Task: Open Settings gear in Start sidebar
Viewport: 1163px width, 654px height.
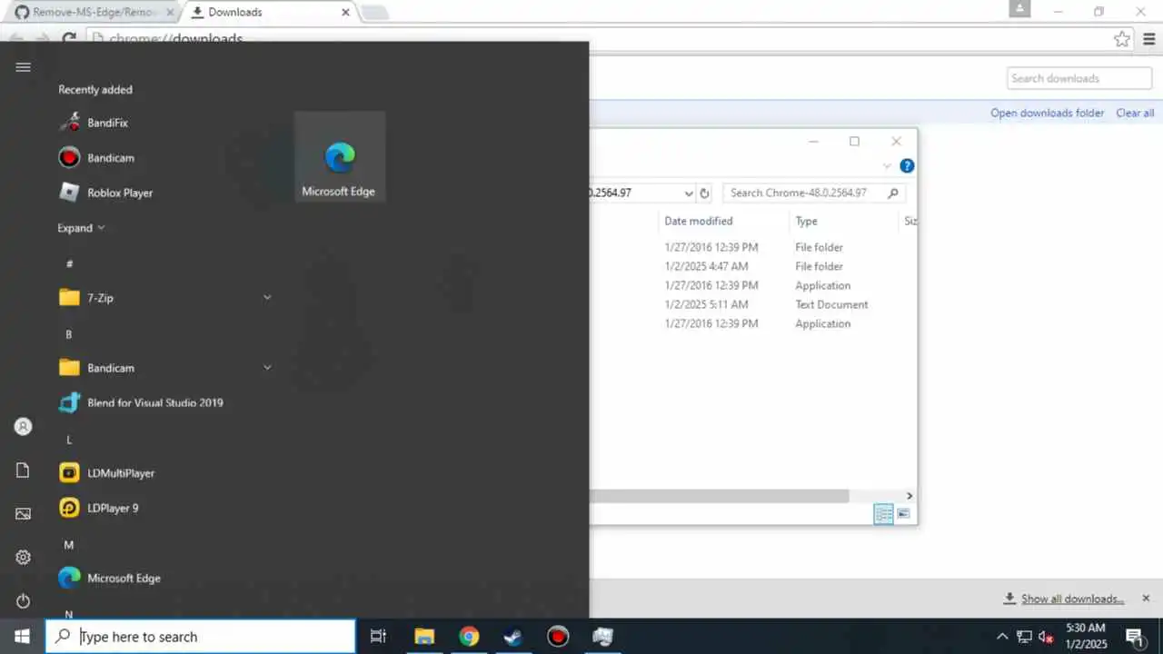Action: click(24, 558)
